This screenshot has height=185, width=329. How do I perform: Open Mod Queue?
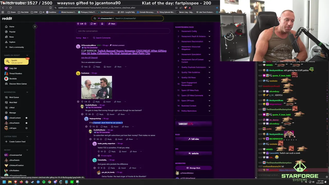[x=14, y=97]
